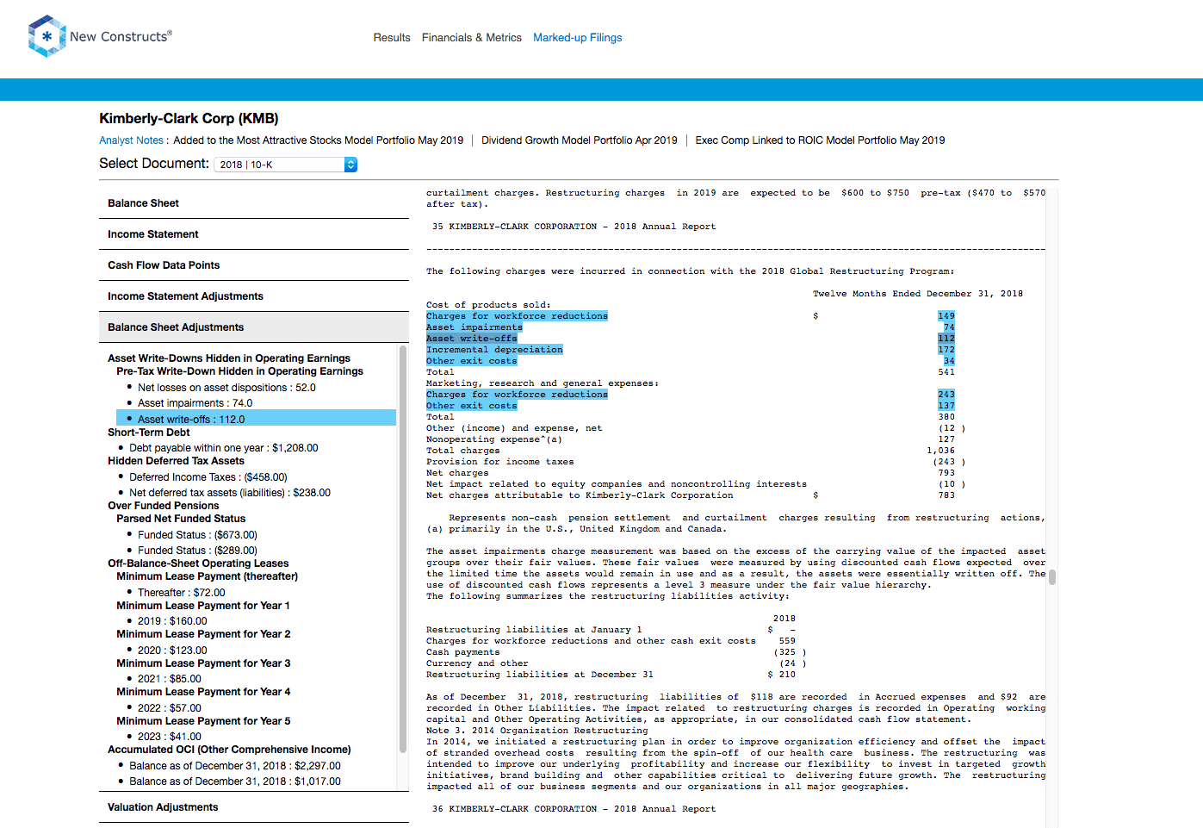Select Debt payable within one year item
This screenshot has height=828, width=1203.
(x=223, y=448)
